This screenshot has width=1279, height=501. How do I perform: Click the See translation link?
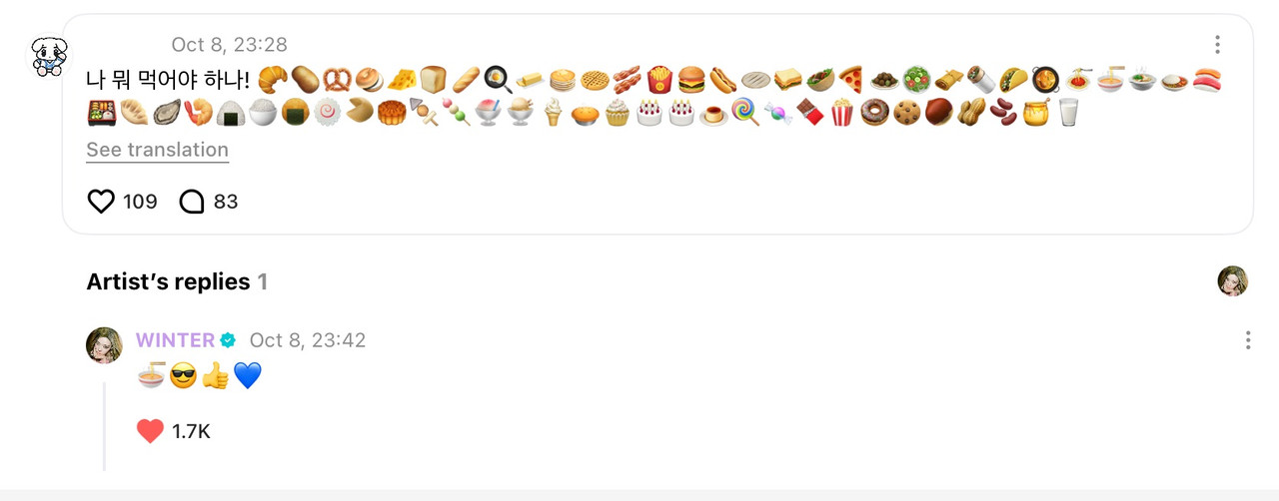[158, 150]
